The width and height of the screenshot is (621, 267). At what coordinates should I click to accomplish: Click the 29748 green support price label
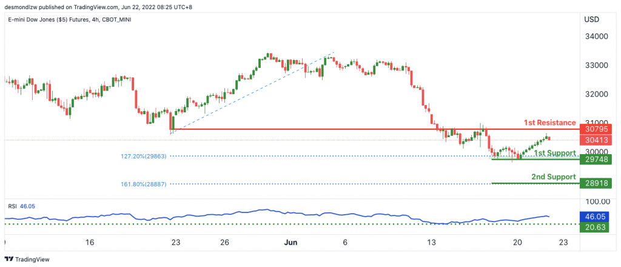pos(596,159)
